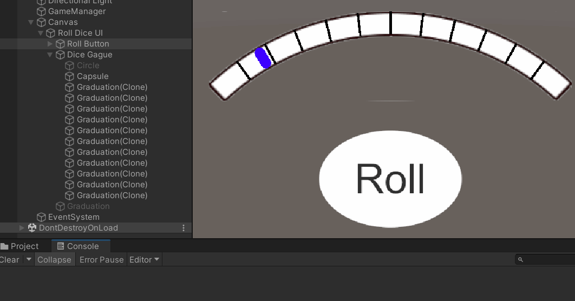The height and width of the screenshot is (301, 575).
Task: Click the Capsule object cube icon
Action: tap(69, 76)
